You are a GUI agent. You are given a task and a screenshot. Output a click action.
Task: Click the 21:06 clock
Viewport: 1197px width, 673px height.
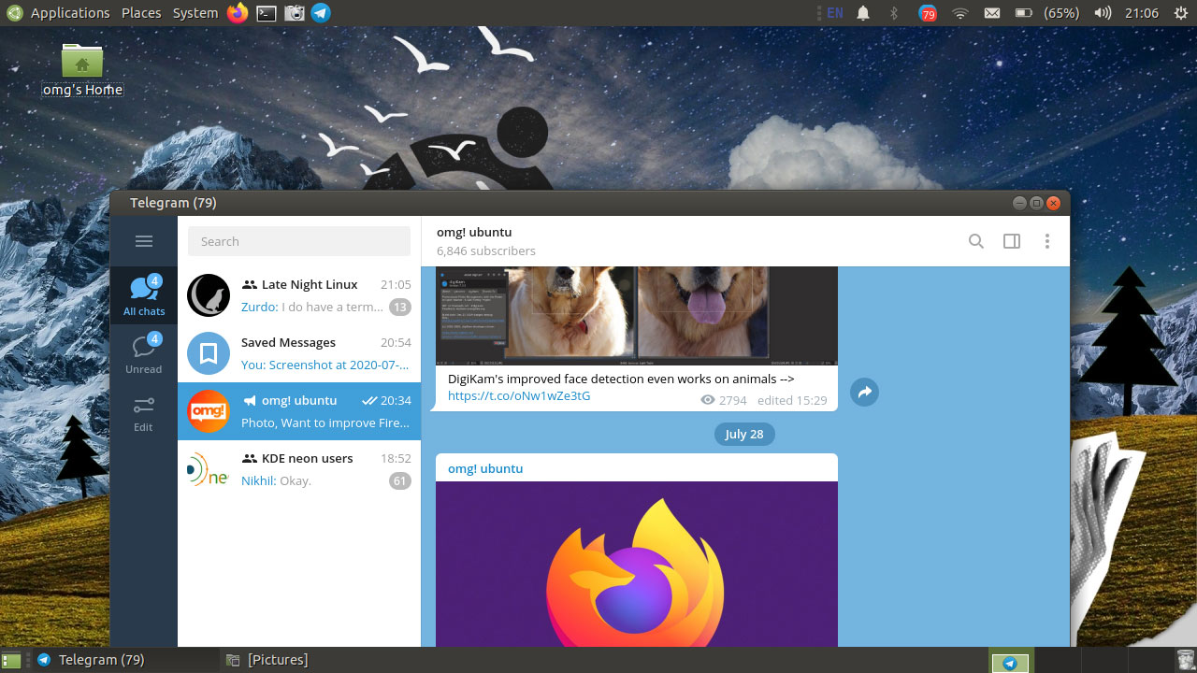pos(1142,13)
